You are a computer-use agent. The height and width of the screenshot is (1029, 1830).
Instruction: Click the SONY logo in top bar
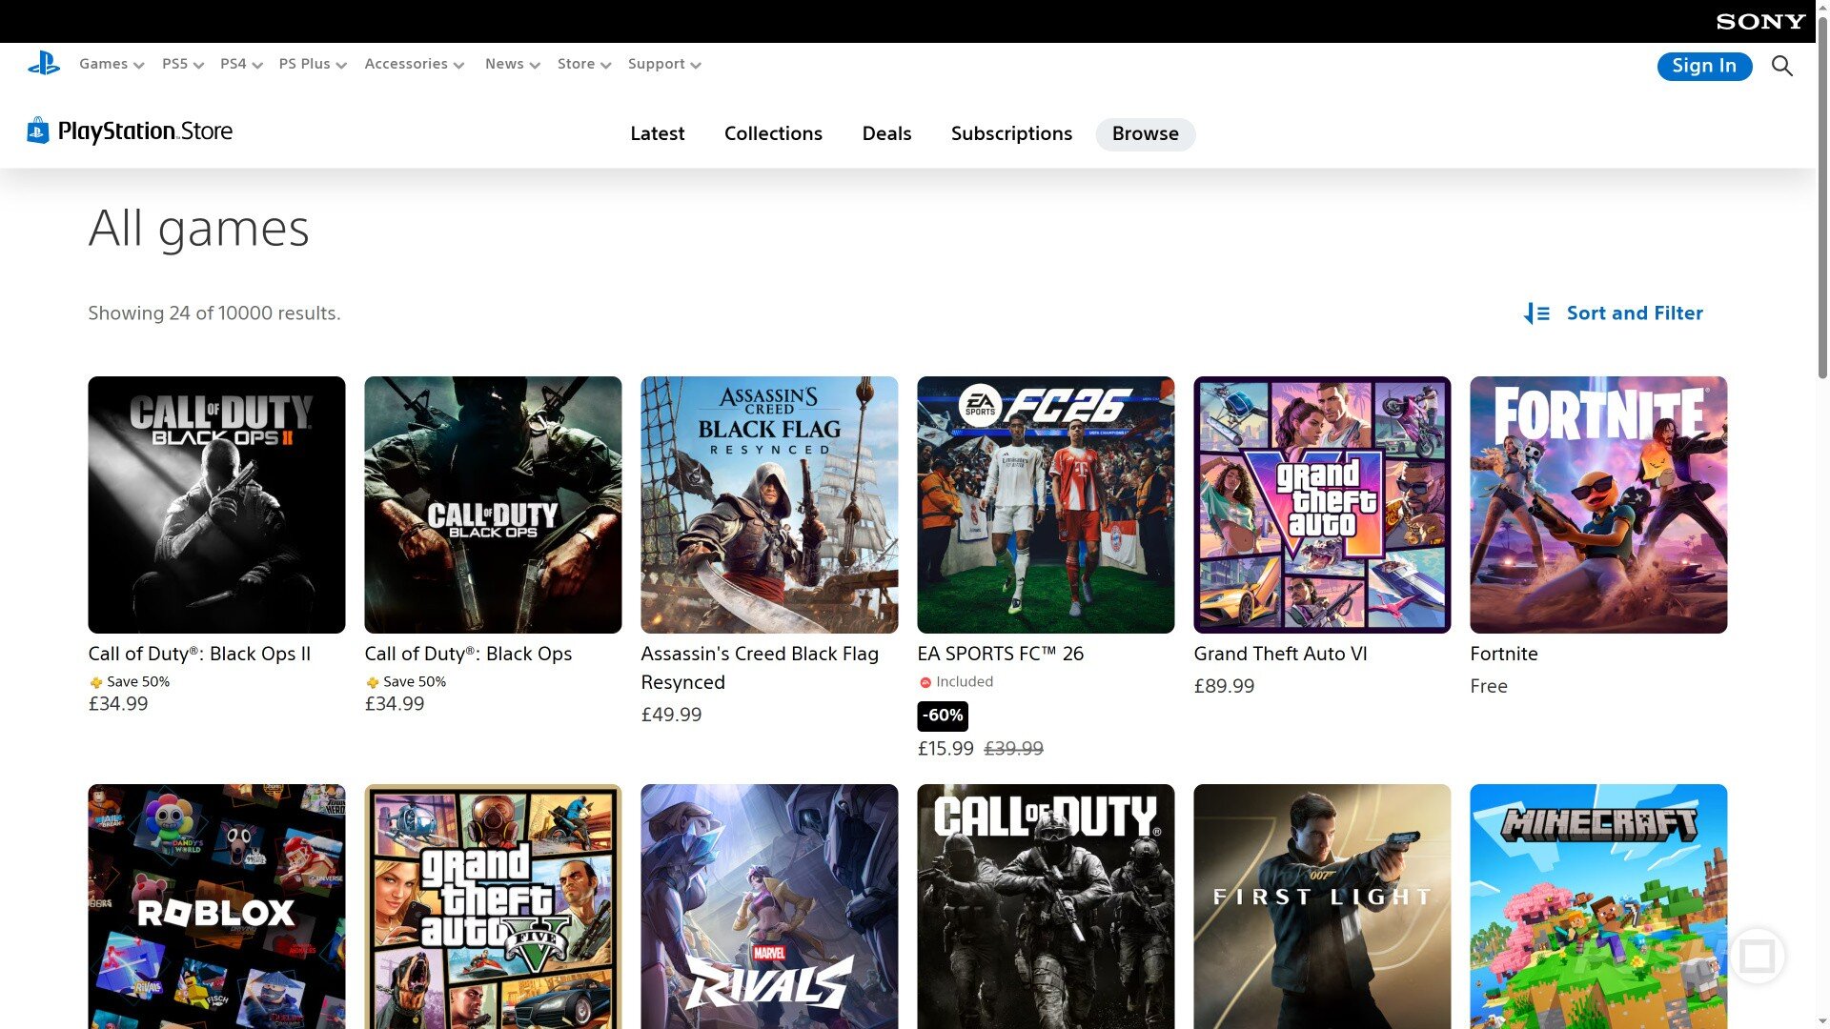tap(1760, 21)
